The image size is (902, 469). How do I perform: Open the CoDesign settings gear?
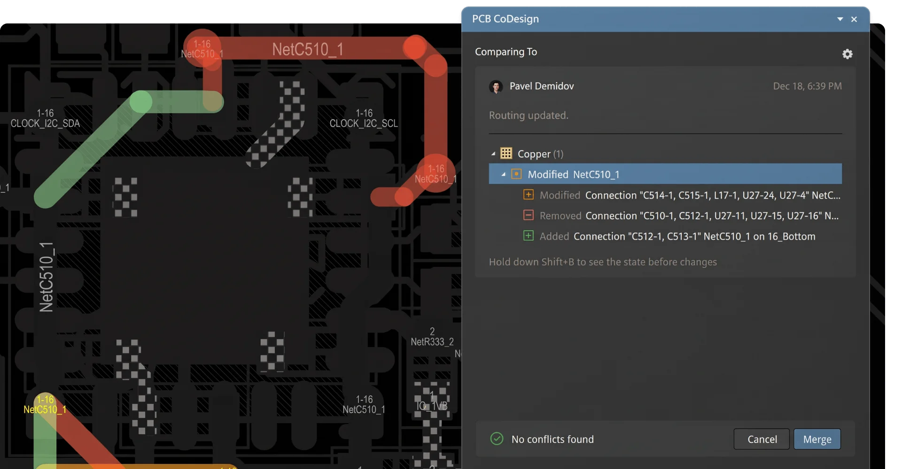[847, 54]
